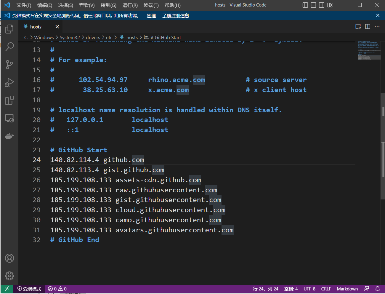Open the Accounts menu icon

9,258
